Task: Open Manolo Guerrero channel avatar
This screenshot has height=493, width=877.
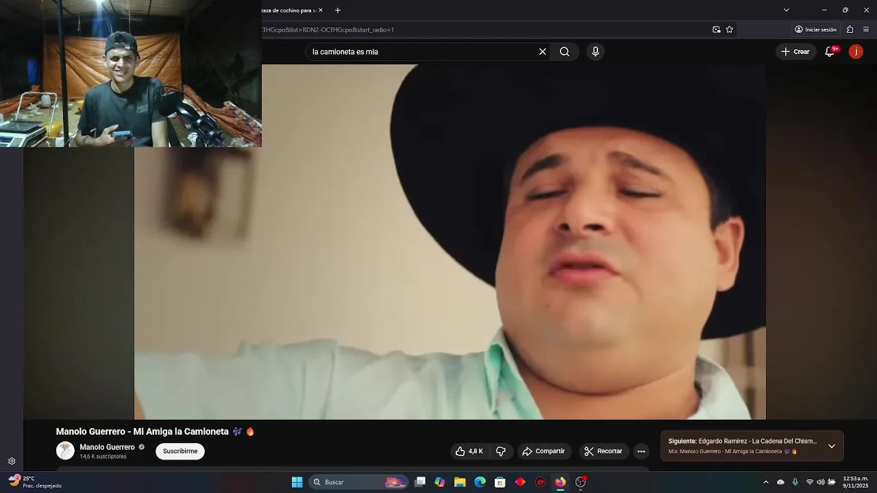Action: [x=65, y=451]
